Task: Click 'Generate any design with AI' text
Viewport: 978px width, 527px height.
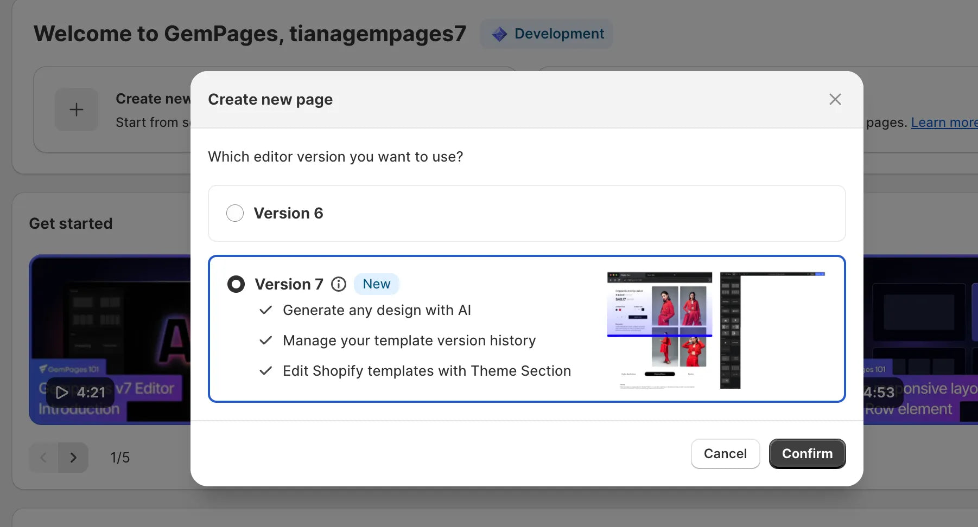Action: (x=377, y=310)
